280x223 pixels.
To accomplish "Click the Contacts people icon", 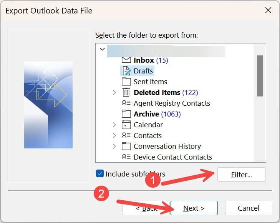I will coord(126,135).
